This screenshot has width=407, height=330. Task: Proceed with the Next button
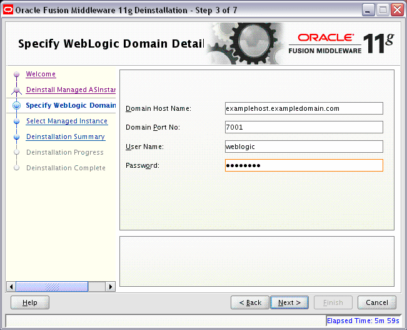point(289,302)
